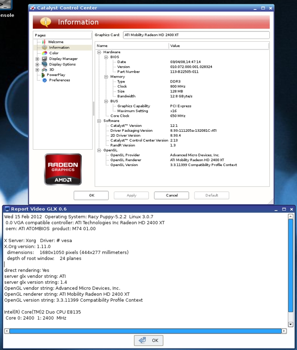Click the Report Video vertical scrollbar thumb
The height and width of the screenshot is (350, 297).
(291, 265)
